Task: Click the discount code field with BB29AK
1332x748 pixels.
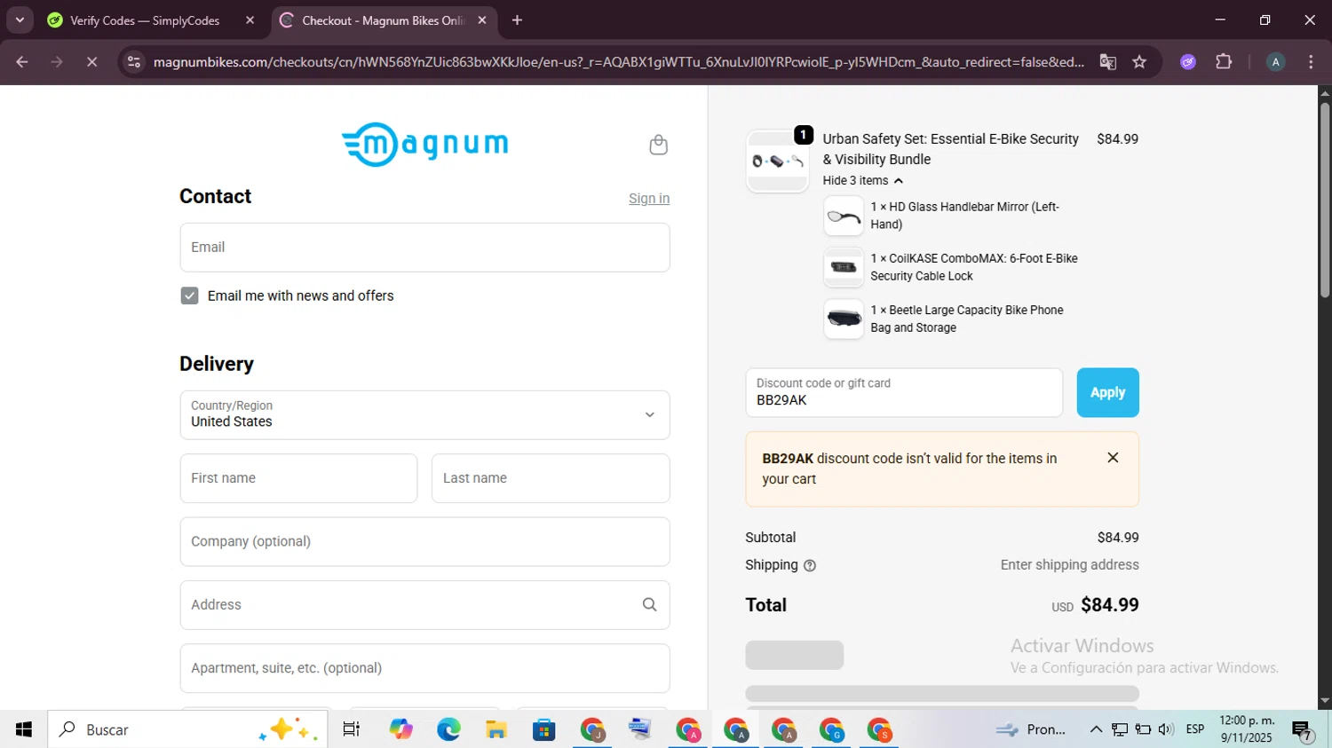Action: tap(904, 392)
